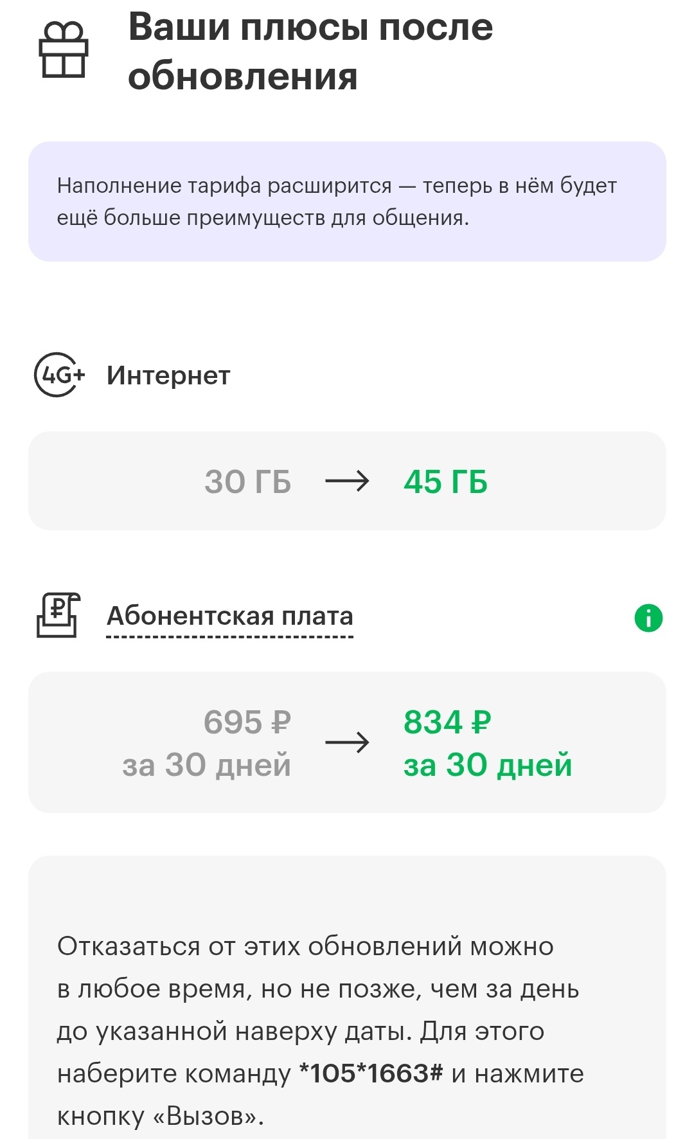Image resolution: width=694 pixels, height=1139 pixels.
Task: Tap the old price 695 ₽
Action: pos(247,722)
